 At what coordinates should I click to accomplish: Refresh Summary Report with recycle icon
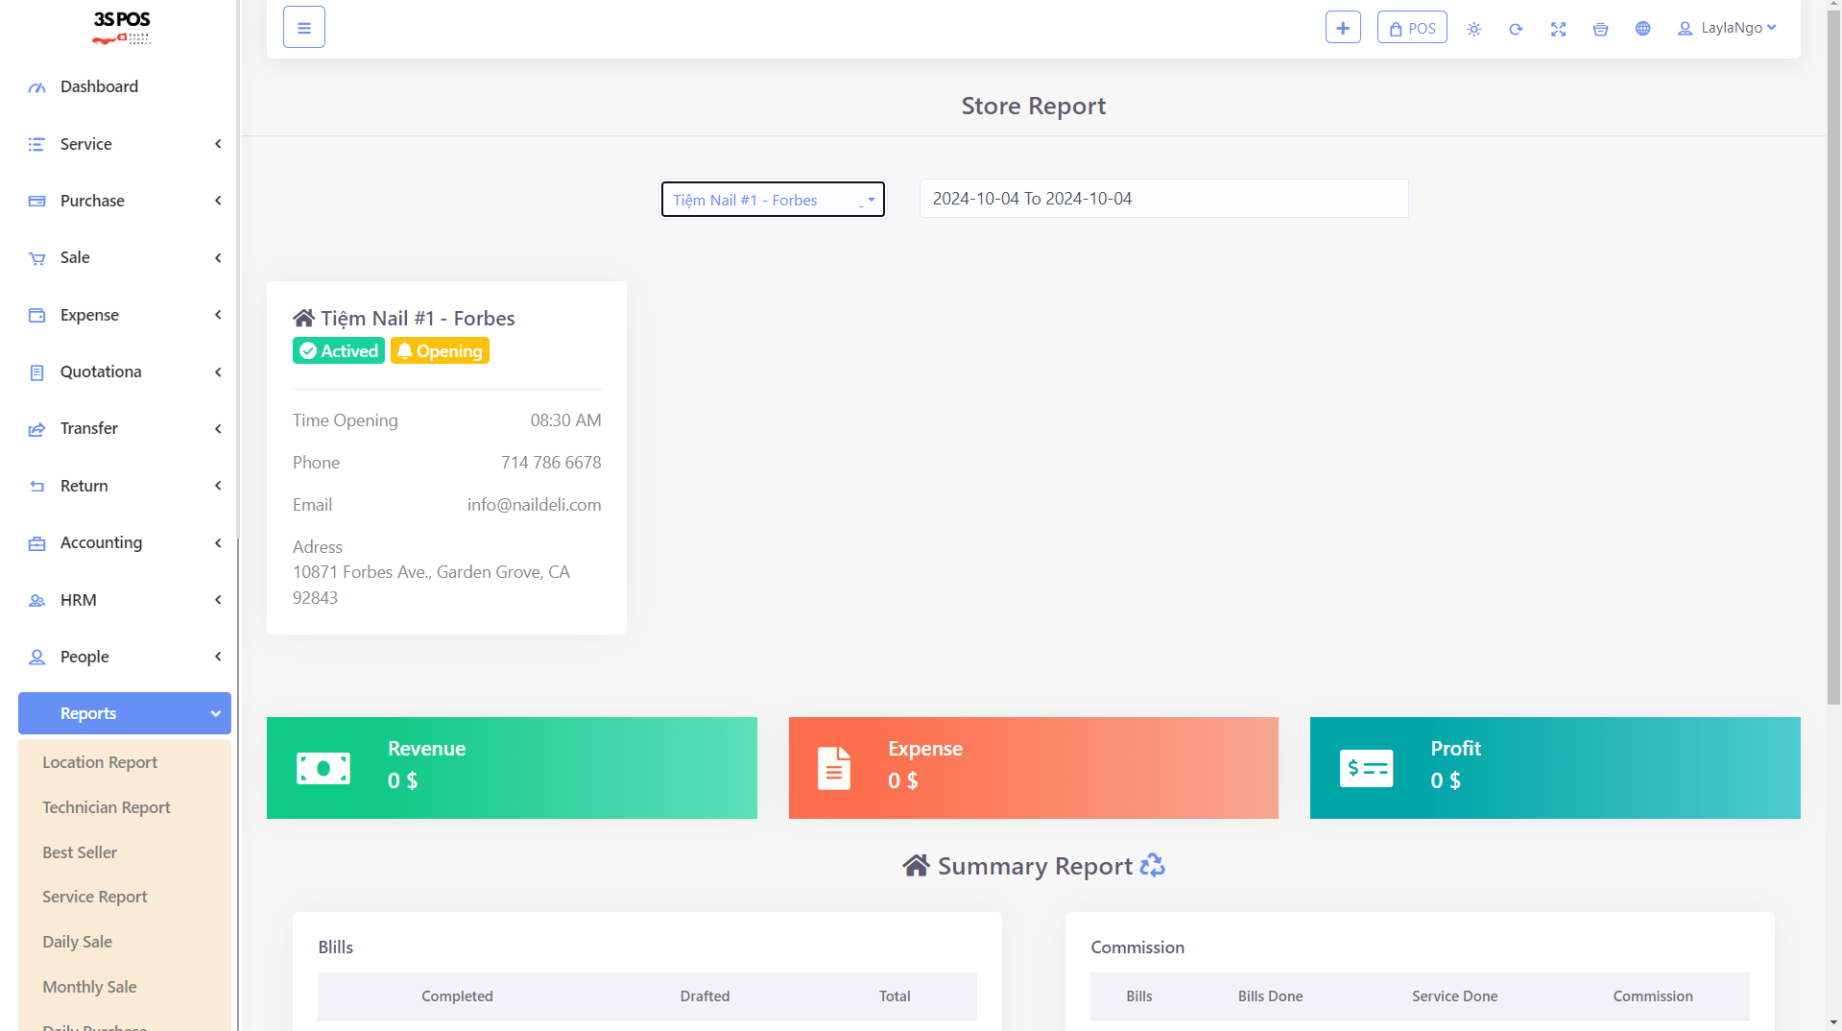[1152, 866]
